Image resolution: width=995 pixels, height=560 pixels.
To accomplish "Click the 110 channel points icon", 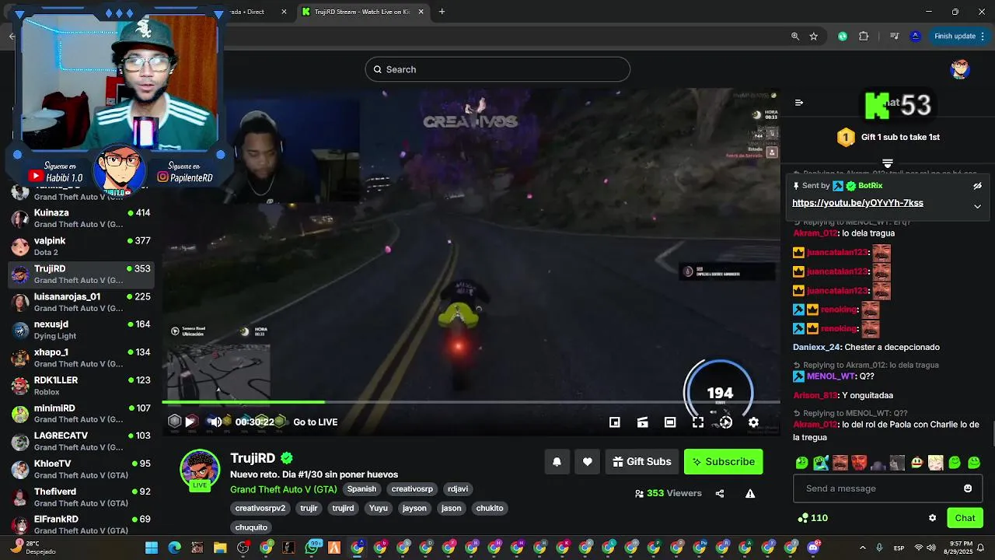I will pyautogui.click(x=802, y=518).
